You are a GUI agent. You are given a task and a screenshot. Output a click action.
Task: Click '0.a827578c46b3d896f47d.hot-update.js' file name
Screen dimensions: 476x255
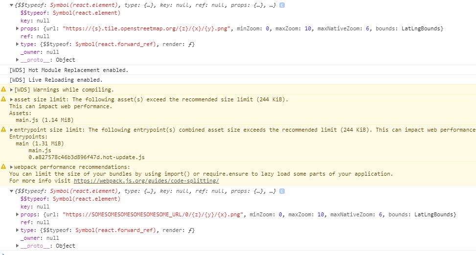(87, 157)
